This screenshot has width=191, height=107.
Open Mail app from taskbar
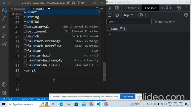[x=84, y=104]
